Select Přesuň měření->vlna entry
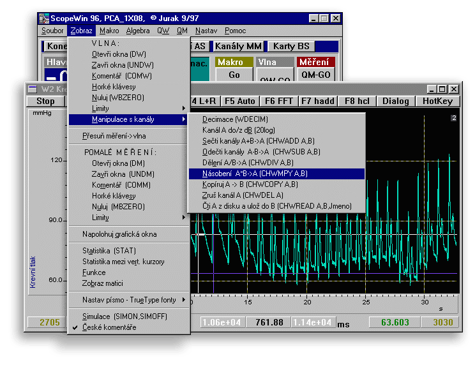Viewport: 475px width, 365px height. pyautogui.click(x=129, y=136)
